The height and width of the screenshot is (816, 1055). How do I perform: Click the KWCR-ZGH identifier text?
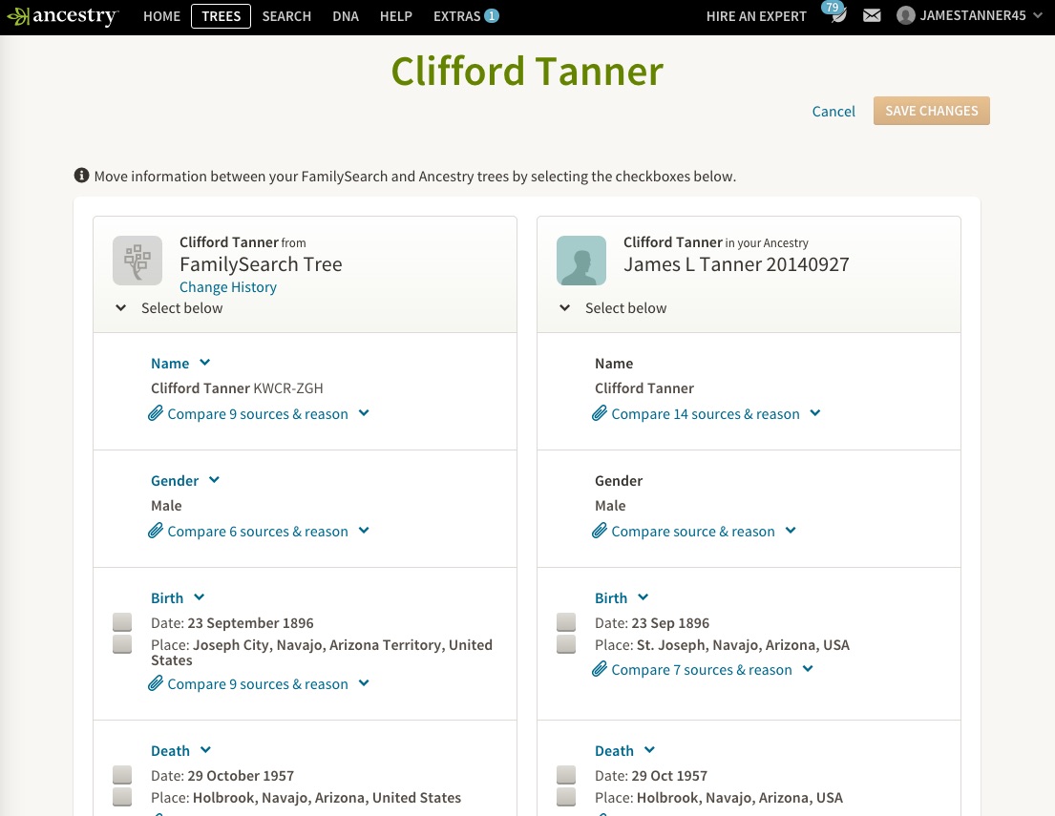[288, 388]
